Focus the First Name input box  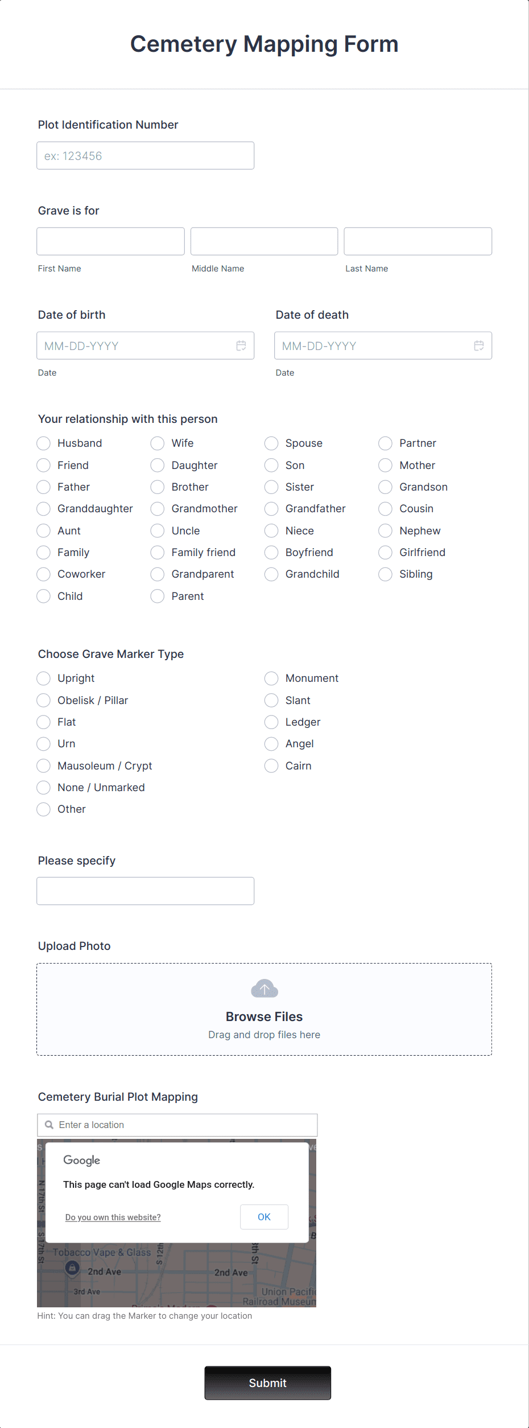pos(111,241)
